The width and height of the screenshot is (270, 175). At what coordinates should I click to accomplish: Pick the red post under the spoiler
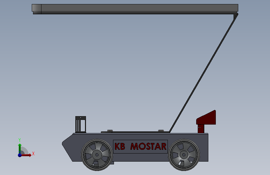point(201,129)
